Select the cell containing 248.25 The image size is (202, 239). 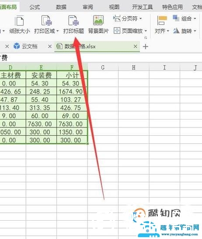pos(42,92)
